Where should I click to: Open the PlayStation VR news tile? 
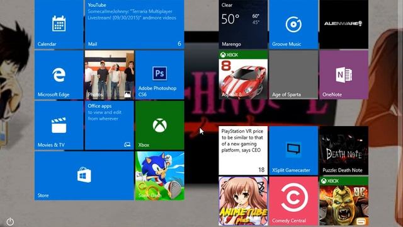pos(243,150)
